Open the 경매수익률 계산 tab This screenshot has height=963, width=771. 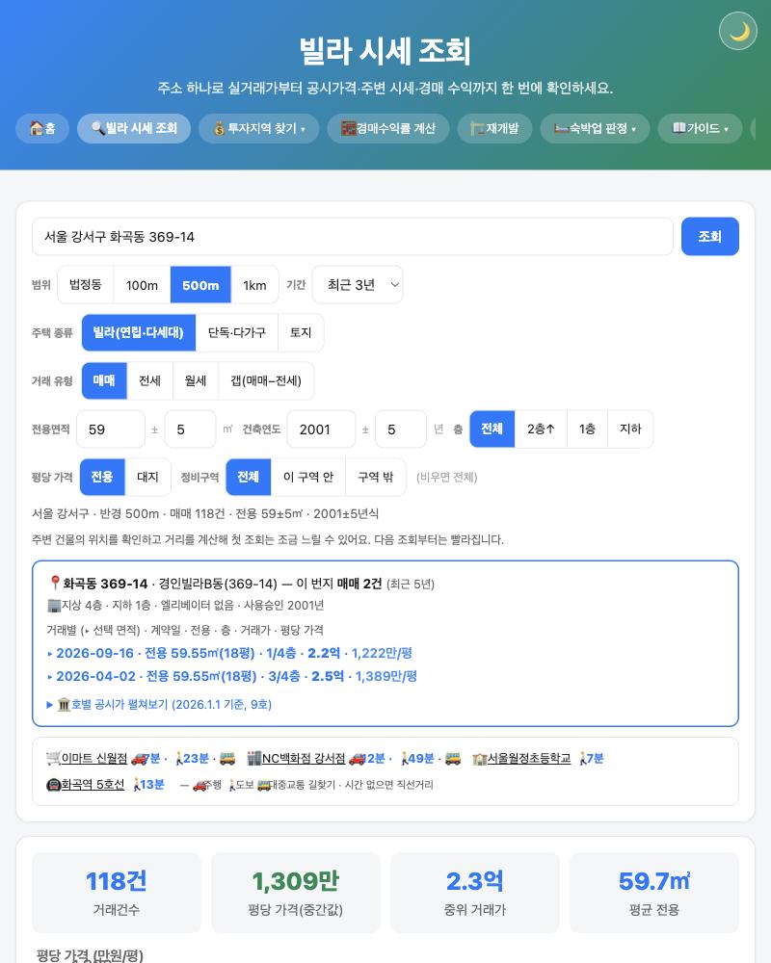pos(388,128)
